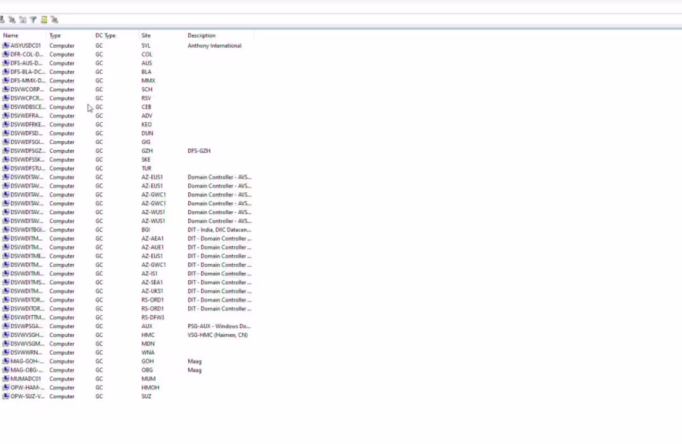Click the computer icon beside AISYUSDC01
Viewport: 682px width, 444px height.
point(6,45)
